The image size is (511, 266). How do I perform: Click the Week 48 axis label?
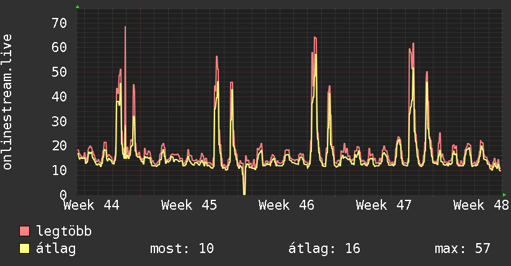click(x=481, y=205)
